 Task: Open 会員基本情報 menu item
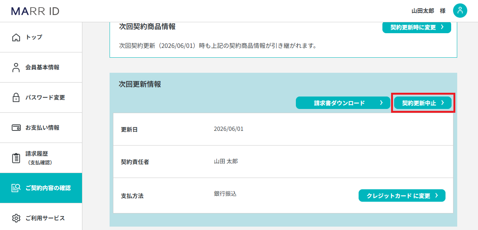41,67
